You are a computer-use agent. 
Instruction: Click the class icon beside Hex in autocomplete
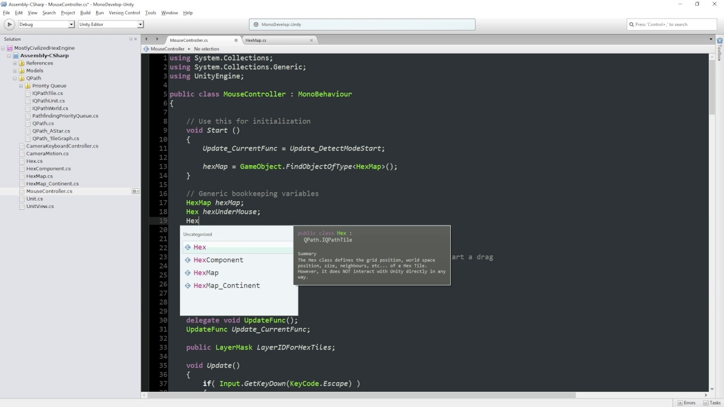coord(188,247)
